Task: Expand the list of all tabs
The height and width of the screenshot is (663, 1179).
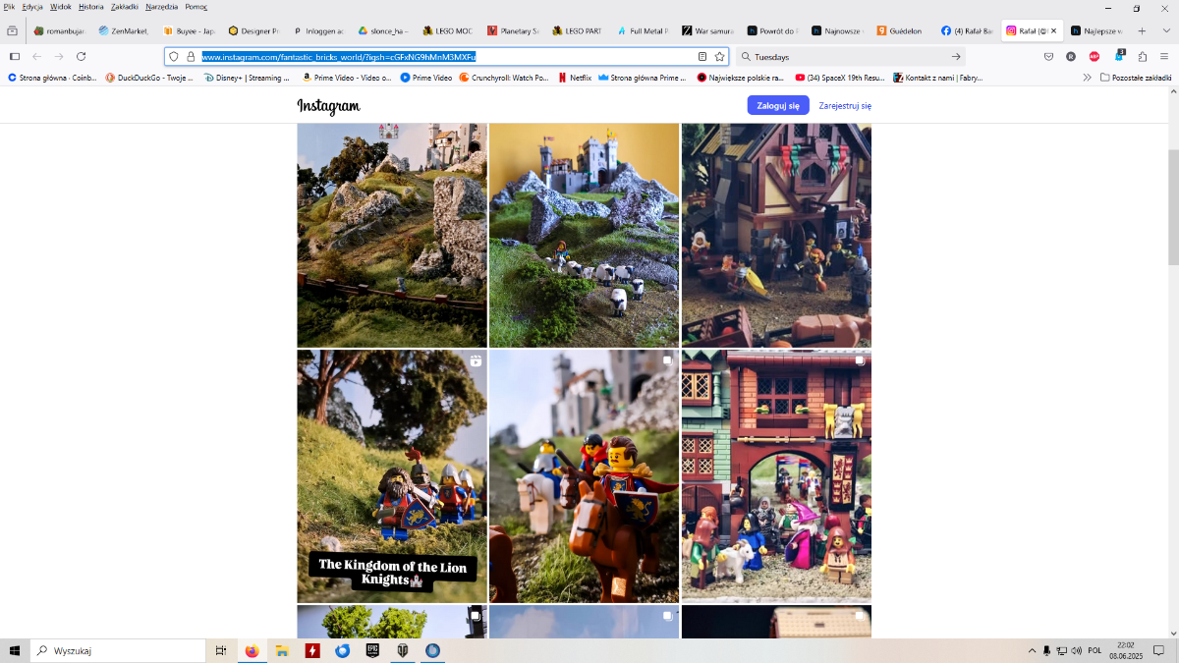Action: [x=1166, y=30]
